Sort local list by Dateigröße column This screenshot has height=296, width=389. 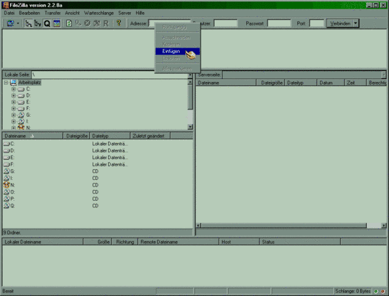(76, 136)
